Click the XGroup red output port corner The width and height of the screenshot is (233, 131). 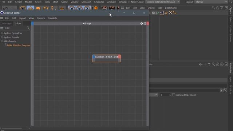[x=147, y=23]
